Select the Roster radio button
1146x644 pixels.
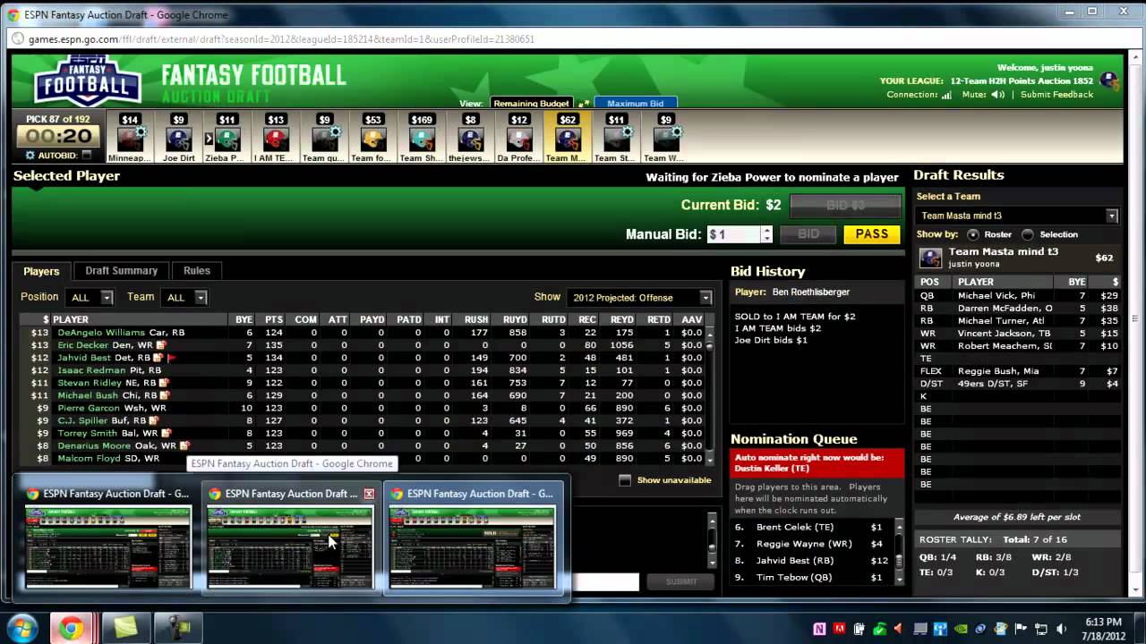pyautogui.click(x=973, y=234)
